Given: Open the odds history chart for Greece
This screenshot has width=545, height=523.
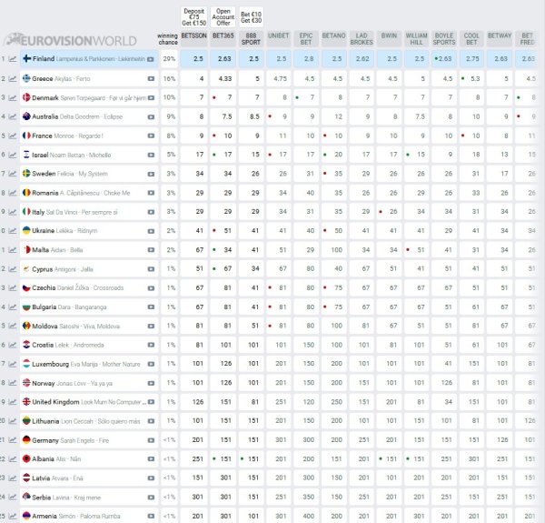Looking at the screenshot, I should (x=13, y=79).
